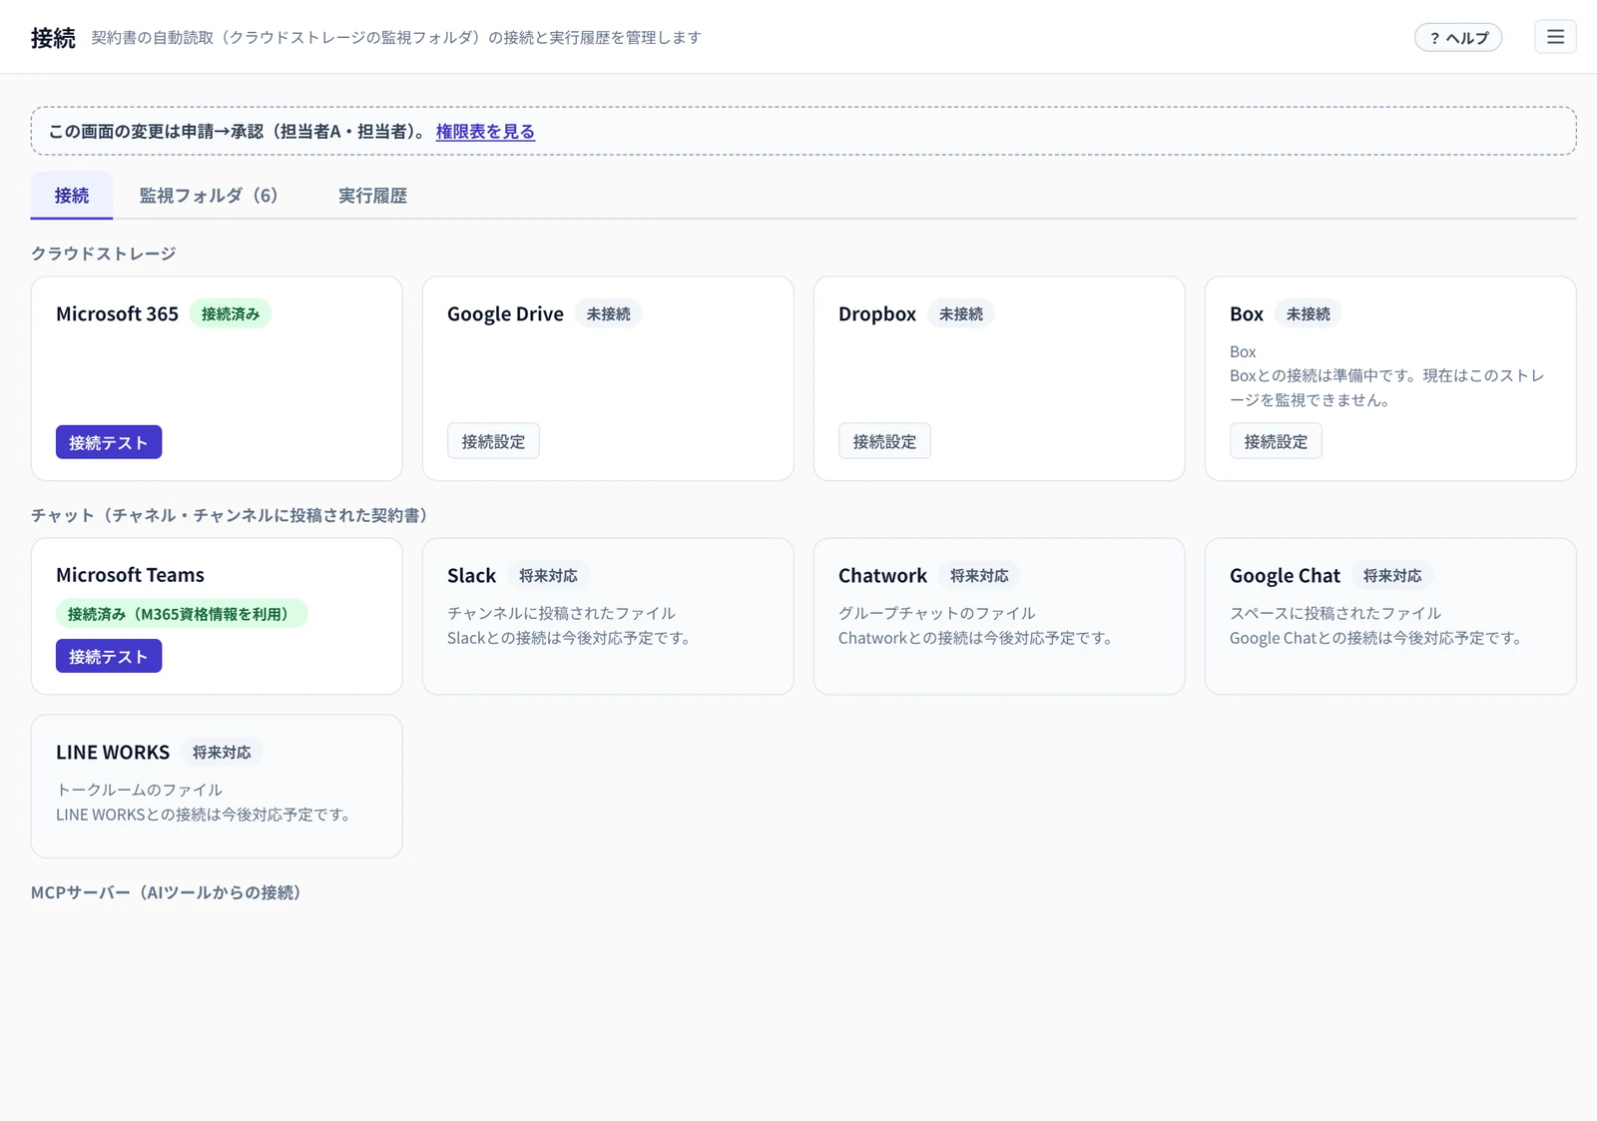Open 接続設定 for Dropbox
The height and width of the screenshot is (1121, 1597).
[x=884, y=441]
